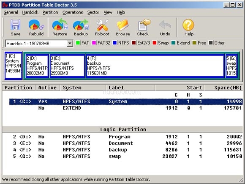The width and height of the screenshot is (245, 184).
Task: Click the Browse folder icon
Action: [x=123, y=25]
